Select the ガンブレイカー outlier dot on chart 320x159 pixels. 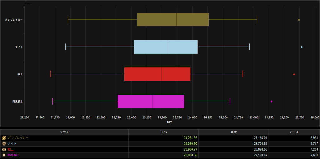coord(299,20)
